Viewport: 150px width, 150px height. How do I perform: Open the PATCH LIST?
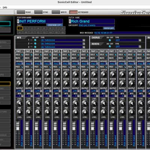[109, 28]
